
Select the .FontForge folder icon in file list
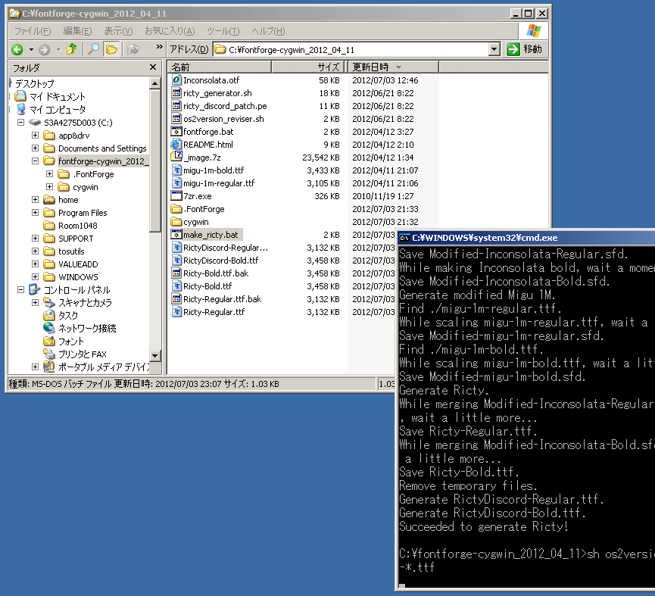(176, 209)
